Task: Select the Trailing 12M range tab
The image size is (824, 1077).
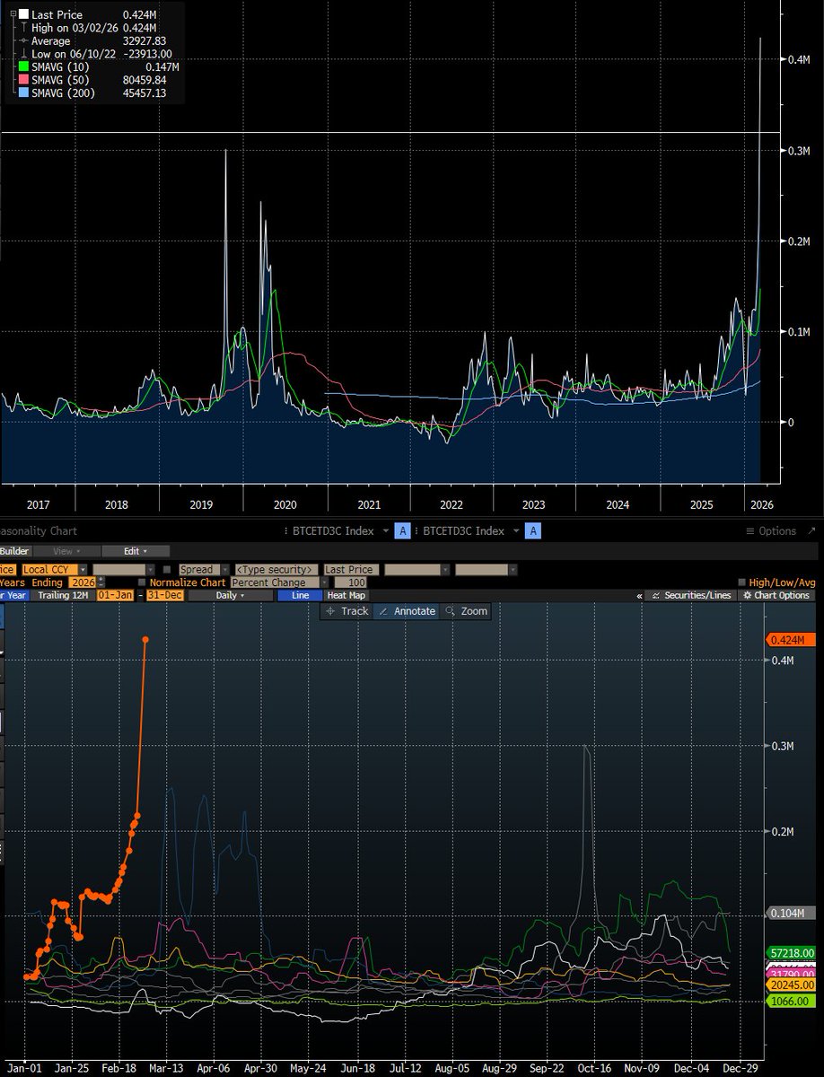Action: (x=63, y=595)
